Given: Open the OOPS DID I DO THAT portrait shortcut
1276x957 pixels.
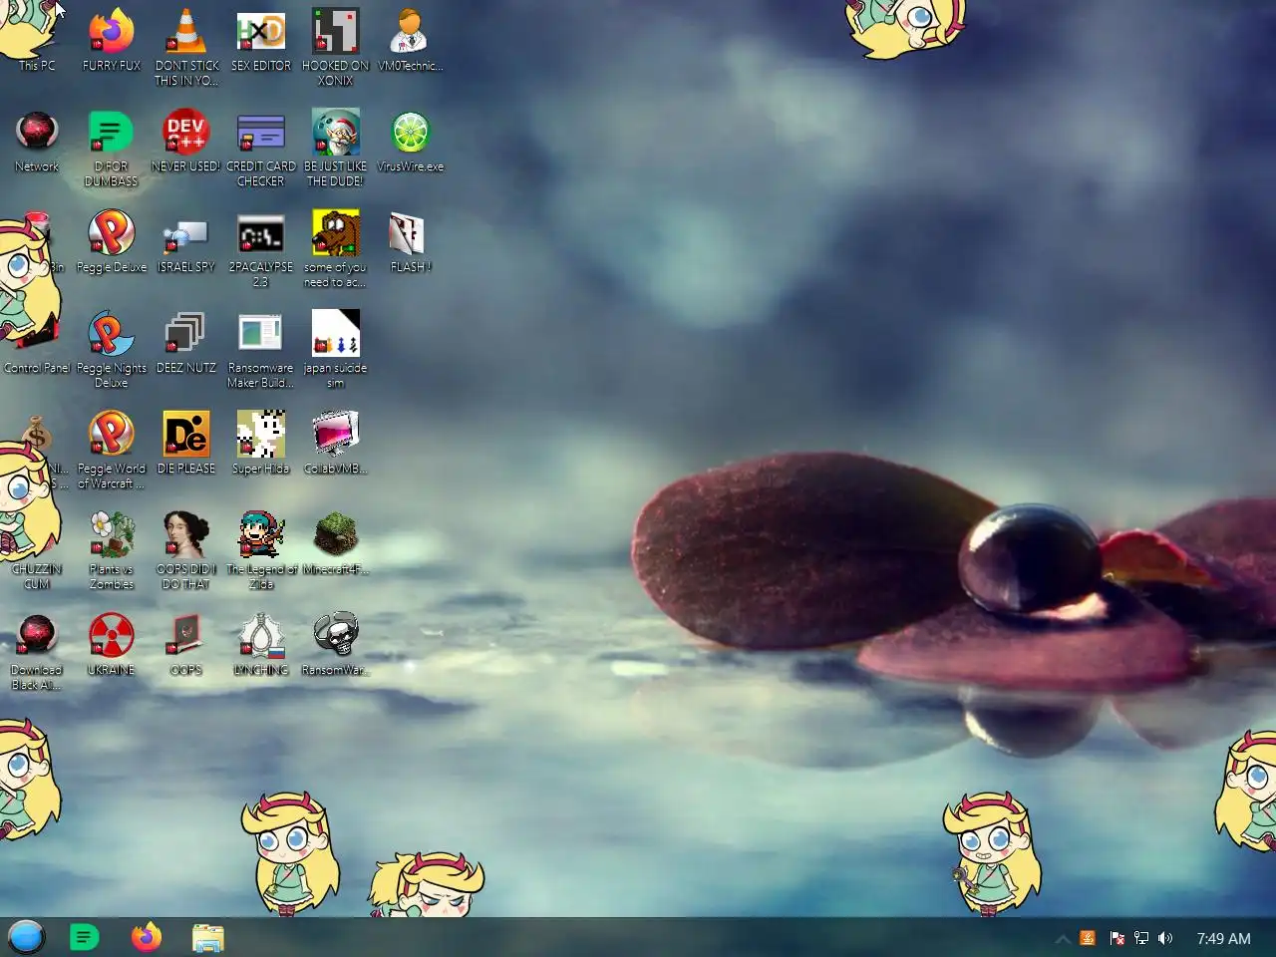Looking at the screenshot, I should (x=186, y=535).
